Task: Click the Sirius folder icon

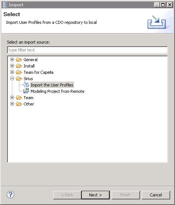Action: (x=19, y=79)
